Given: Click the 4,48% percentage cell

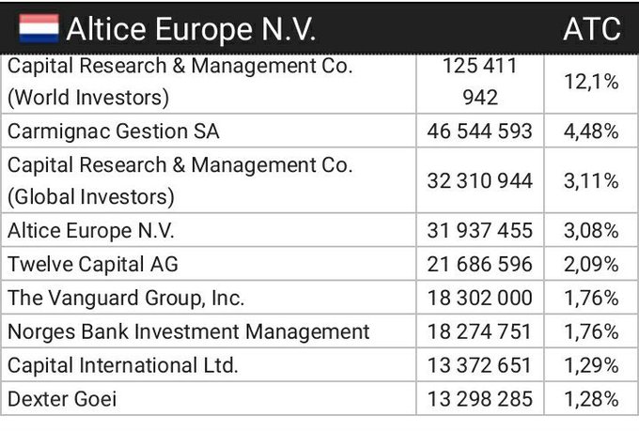Looking at the screenshot, I should pyautogui.click(x=591, y=131).
